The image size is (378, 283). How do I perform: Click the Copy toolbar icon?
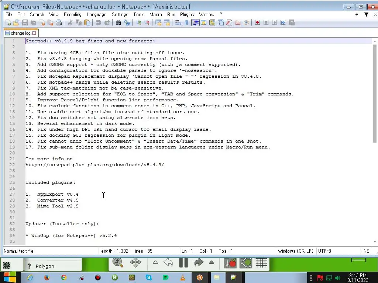point(79,22)
